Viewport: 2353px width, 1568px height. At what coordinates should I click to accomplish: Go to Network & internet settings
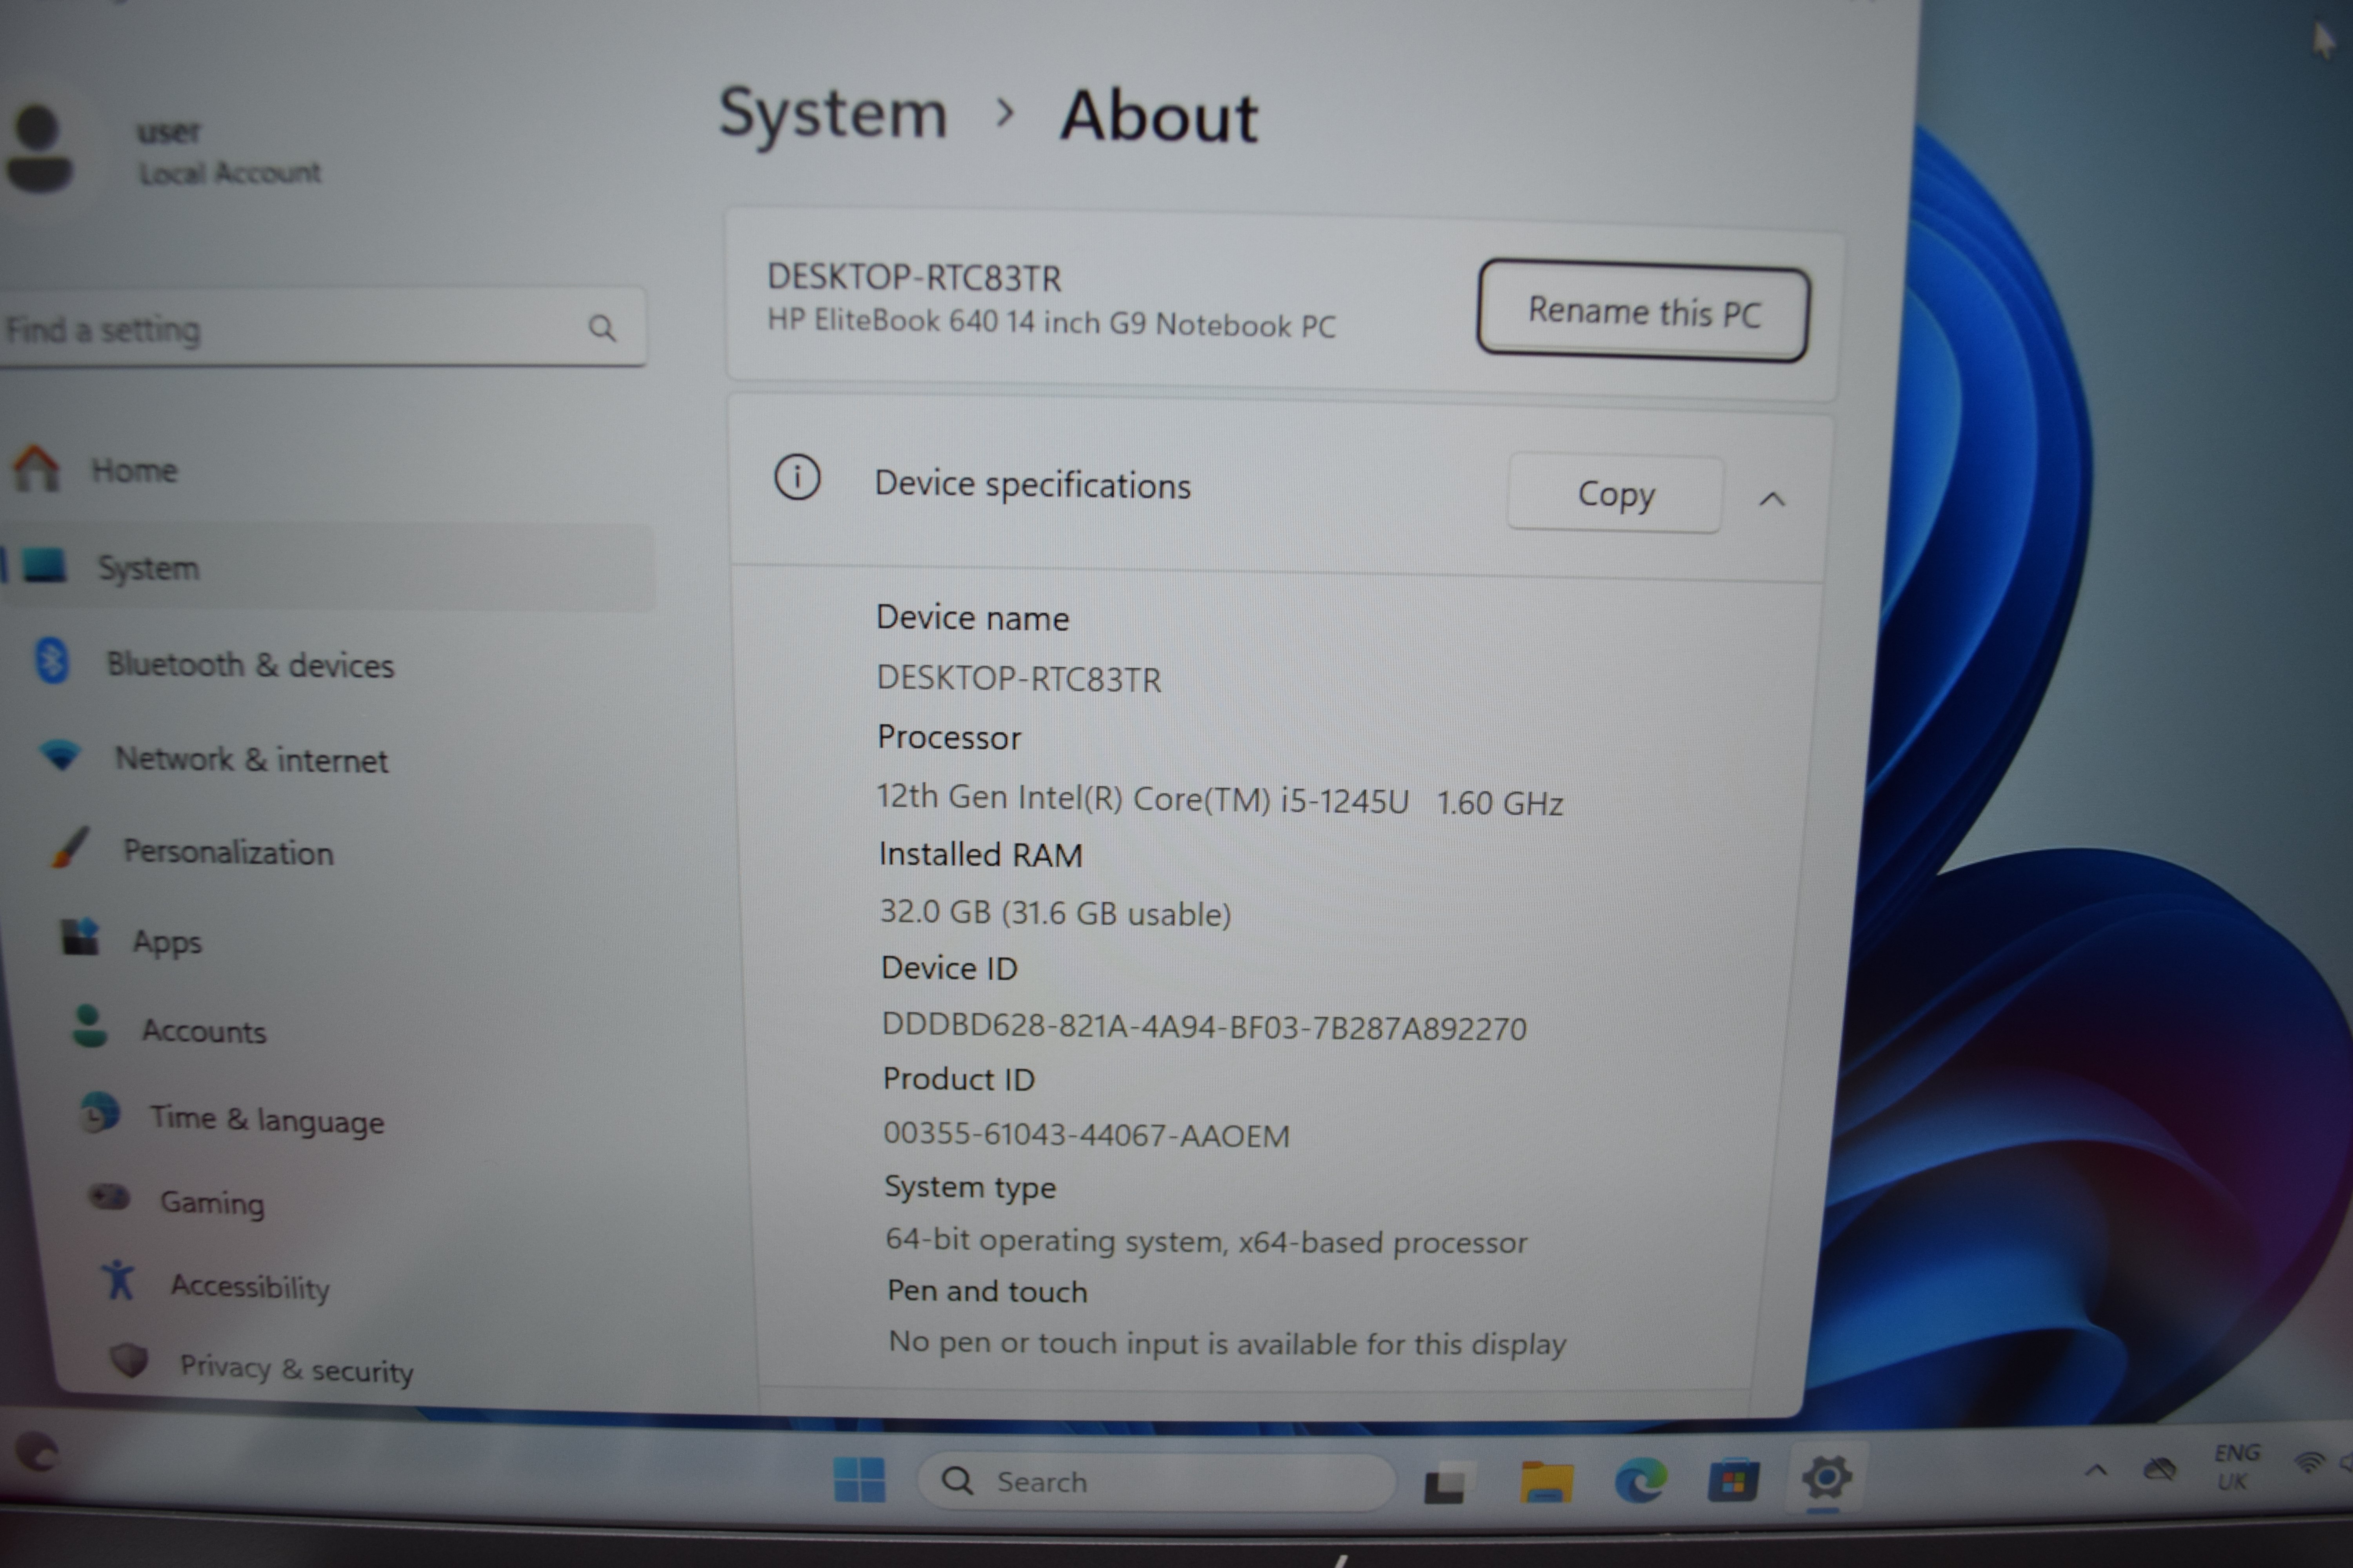[252, 760]
